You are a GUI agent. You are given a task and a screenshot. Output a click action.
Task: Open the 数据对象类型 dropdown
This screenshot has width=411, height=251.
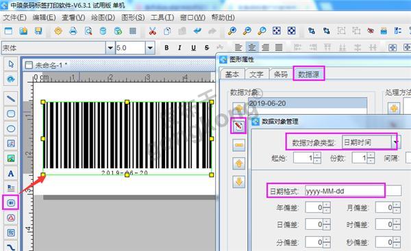[395, 143]
